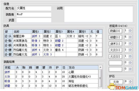Click 烈焰雌火龙 in the 近-腰 row

(x=22, y=50)
